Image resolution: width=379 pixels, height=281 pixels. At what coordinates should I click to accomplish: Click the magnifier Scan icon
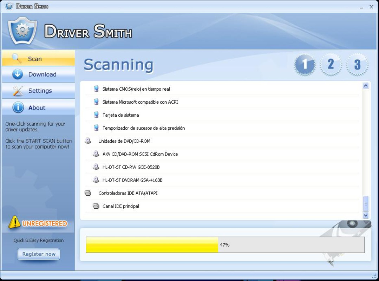tap(17, 58)
